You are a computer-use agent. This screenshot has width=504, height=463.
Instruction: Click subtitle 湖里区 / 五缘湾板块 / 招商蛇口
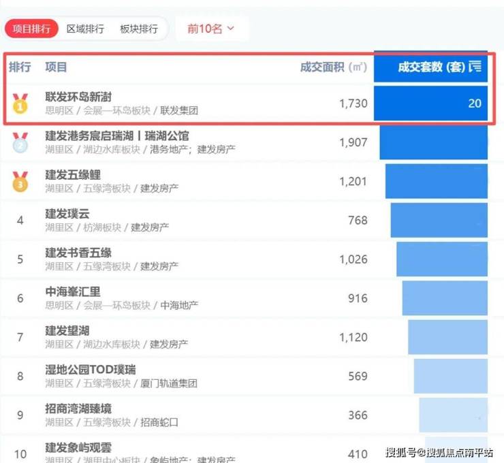(x=112, y=422)
